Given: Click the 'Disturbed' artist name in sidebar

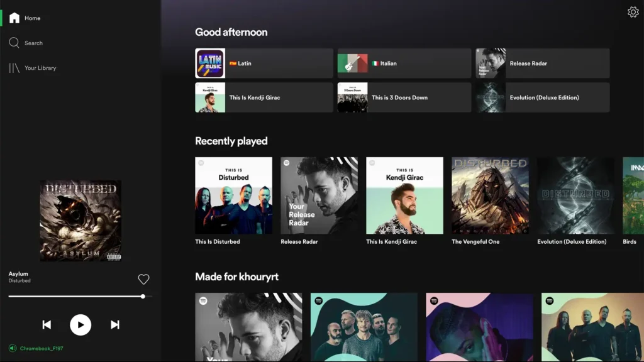Looking at the screenshot, I should [19, 281].
